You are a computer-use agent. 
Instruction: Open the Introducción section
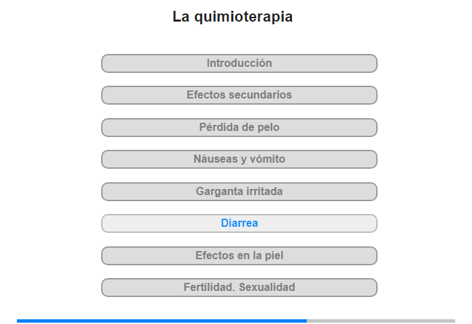pos(239,63)
